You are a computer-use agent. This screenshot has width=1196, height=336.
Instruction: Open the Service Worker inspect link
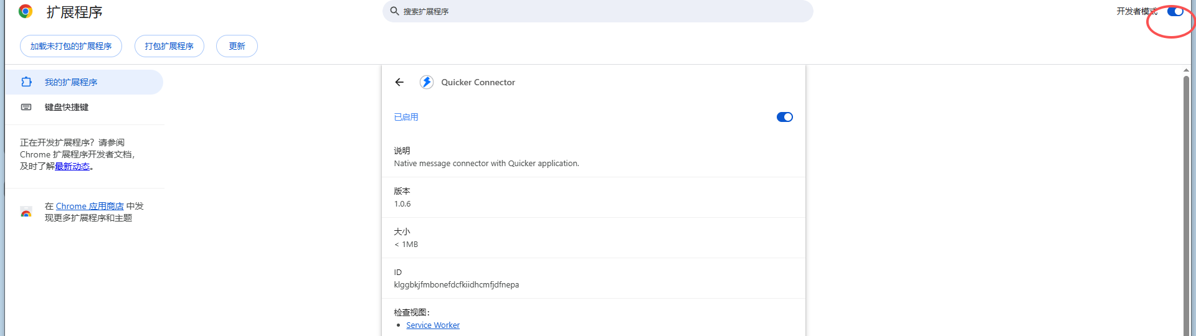pyautogui.click(x=433, y=325)
